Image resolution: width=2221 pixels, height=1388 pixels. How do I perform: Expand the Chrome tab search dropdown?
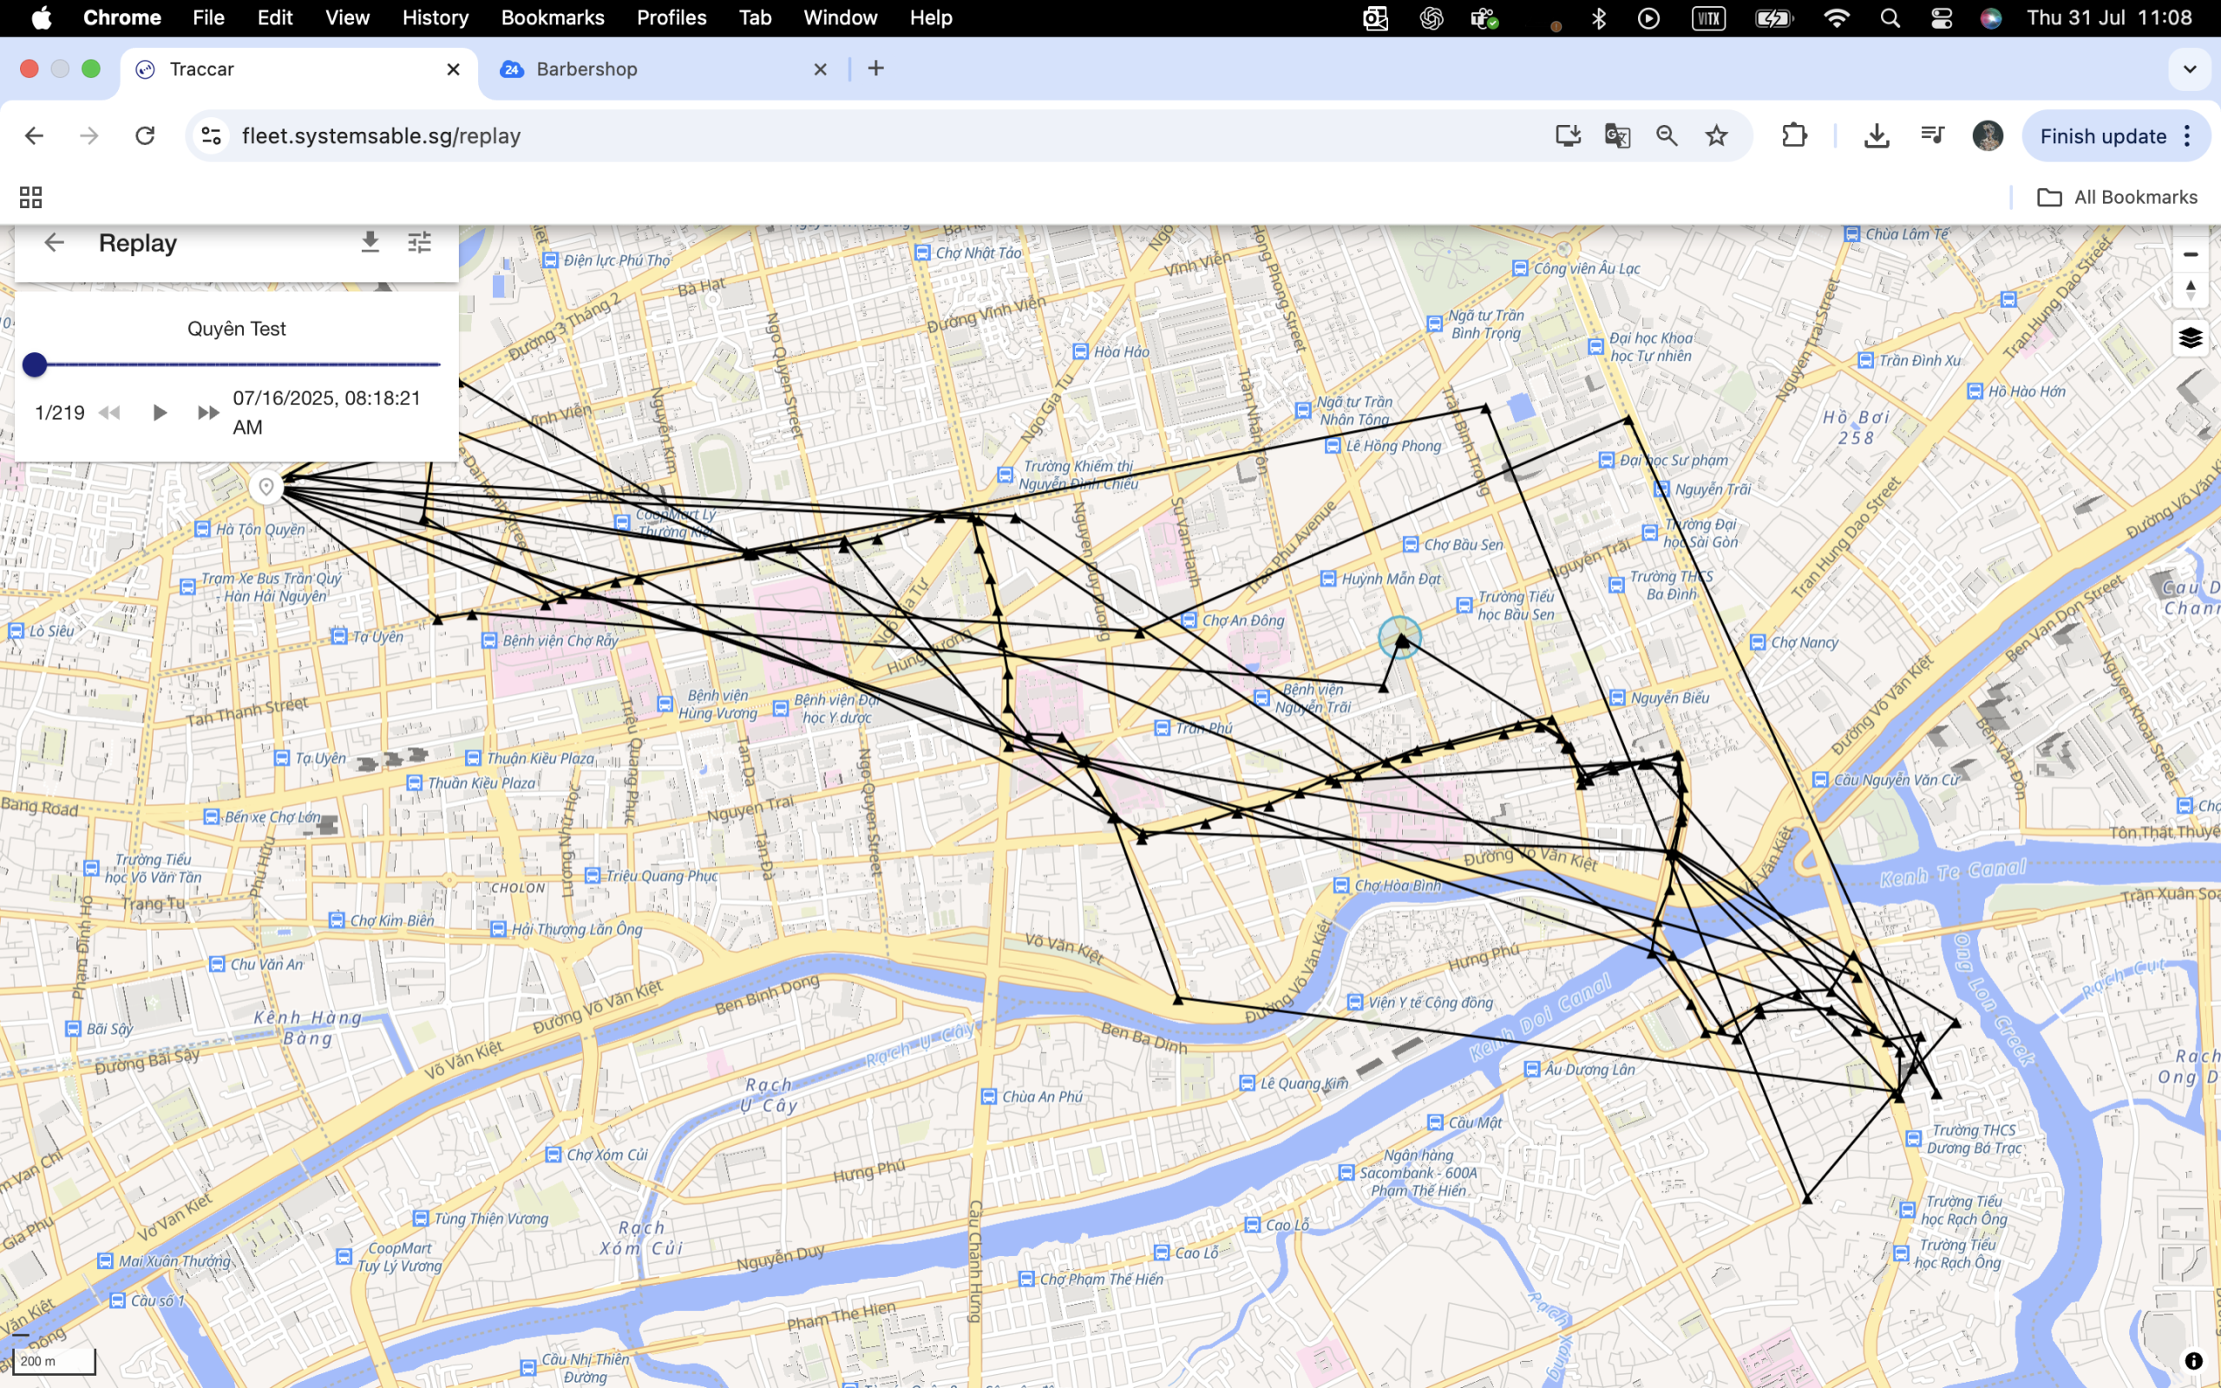tap(2190, 69)
